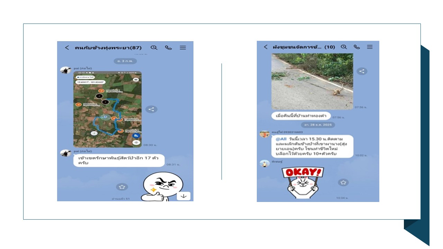443x249 pixels.
Task: Select the '17 ตัว' text message bubble
Action: (118, 160)
